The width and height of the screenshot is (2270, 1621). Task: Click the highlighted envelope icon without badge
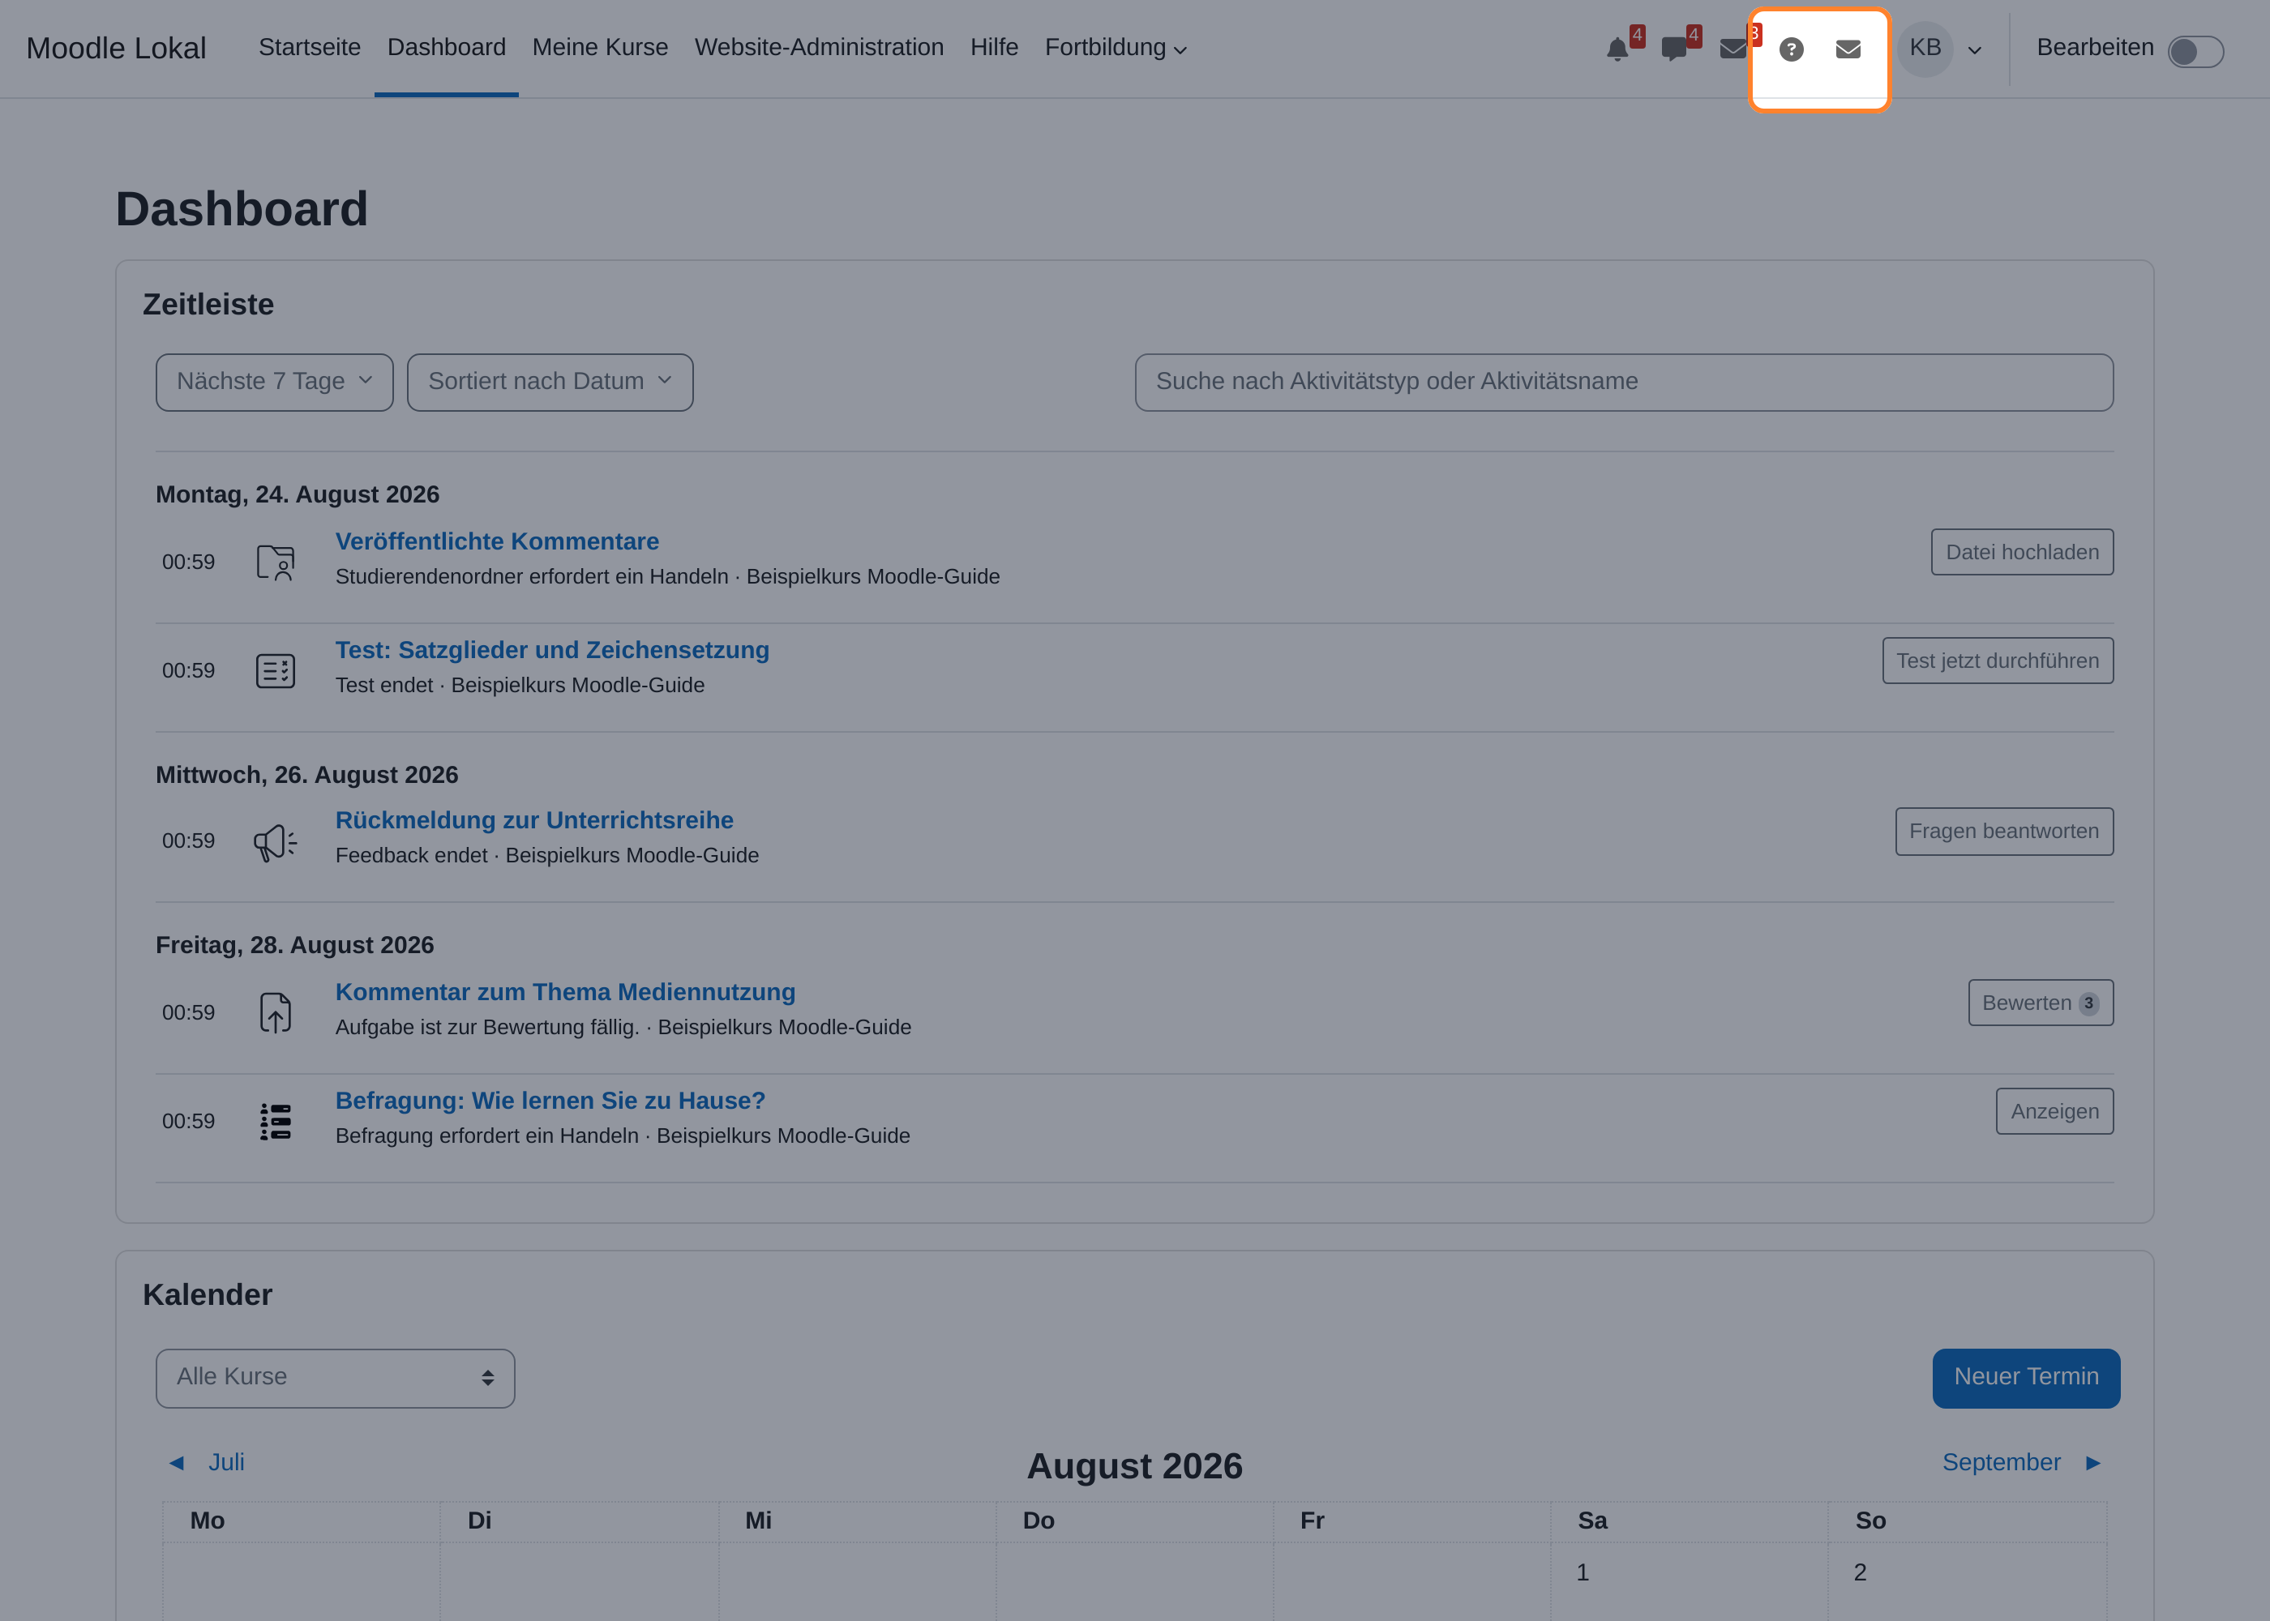(x=1848, y=49)
